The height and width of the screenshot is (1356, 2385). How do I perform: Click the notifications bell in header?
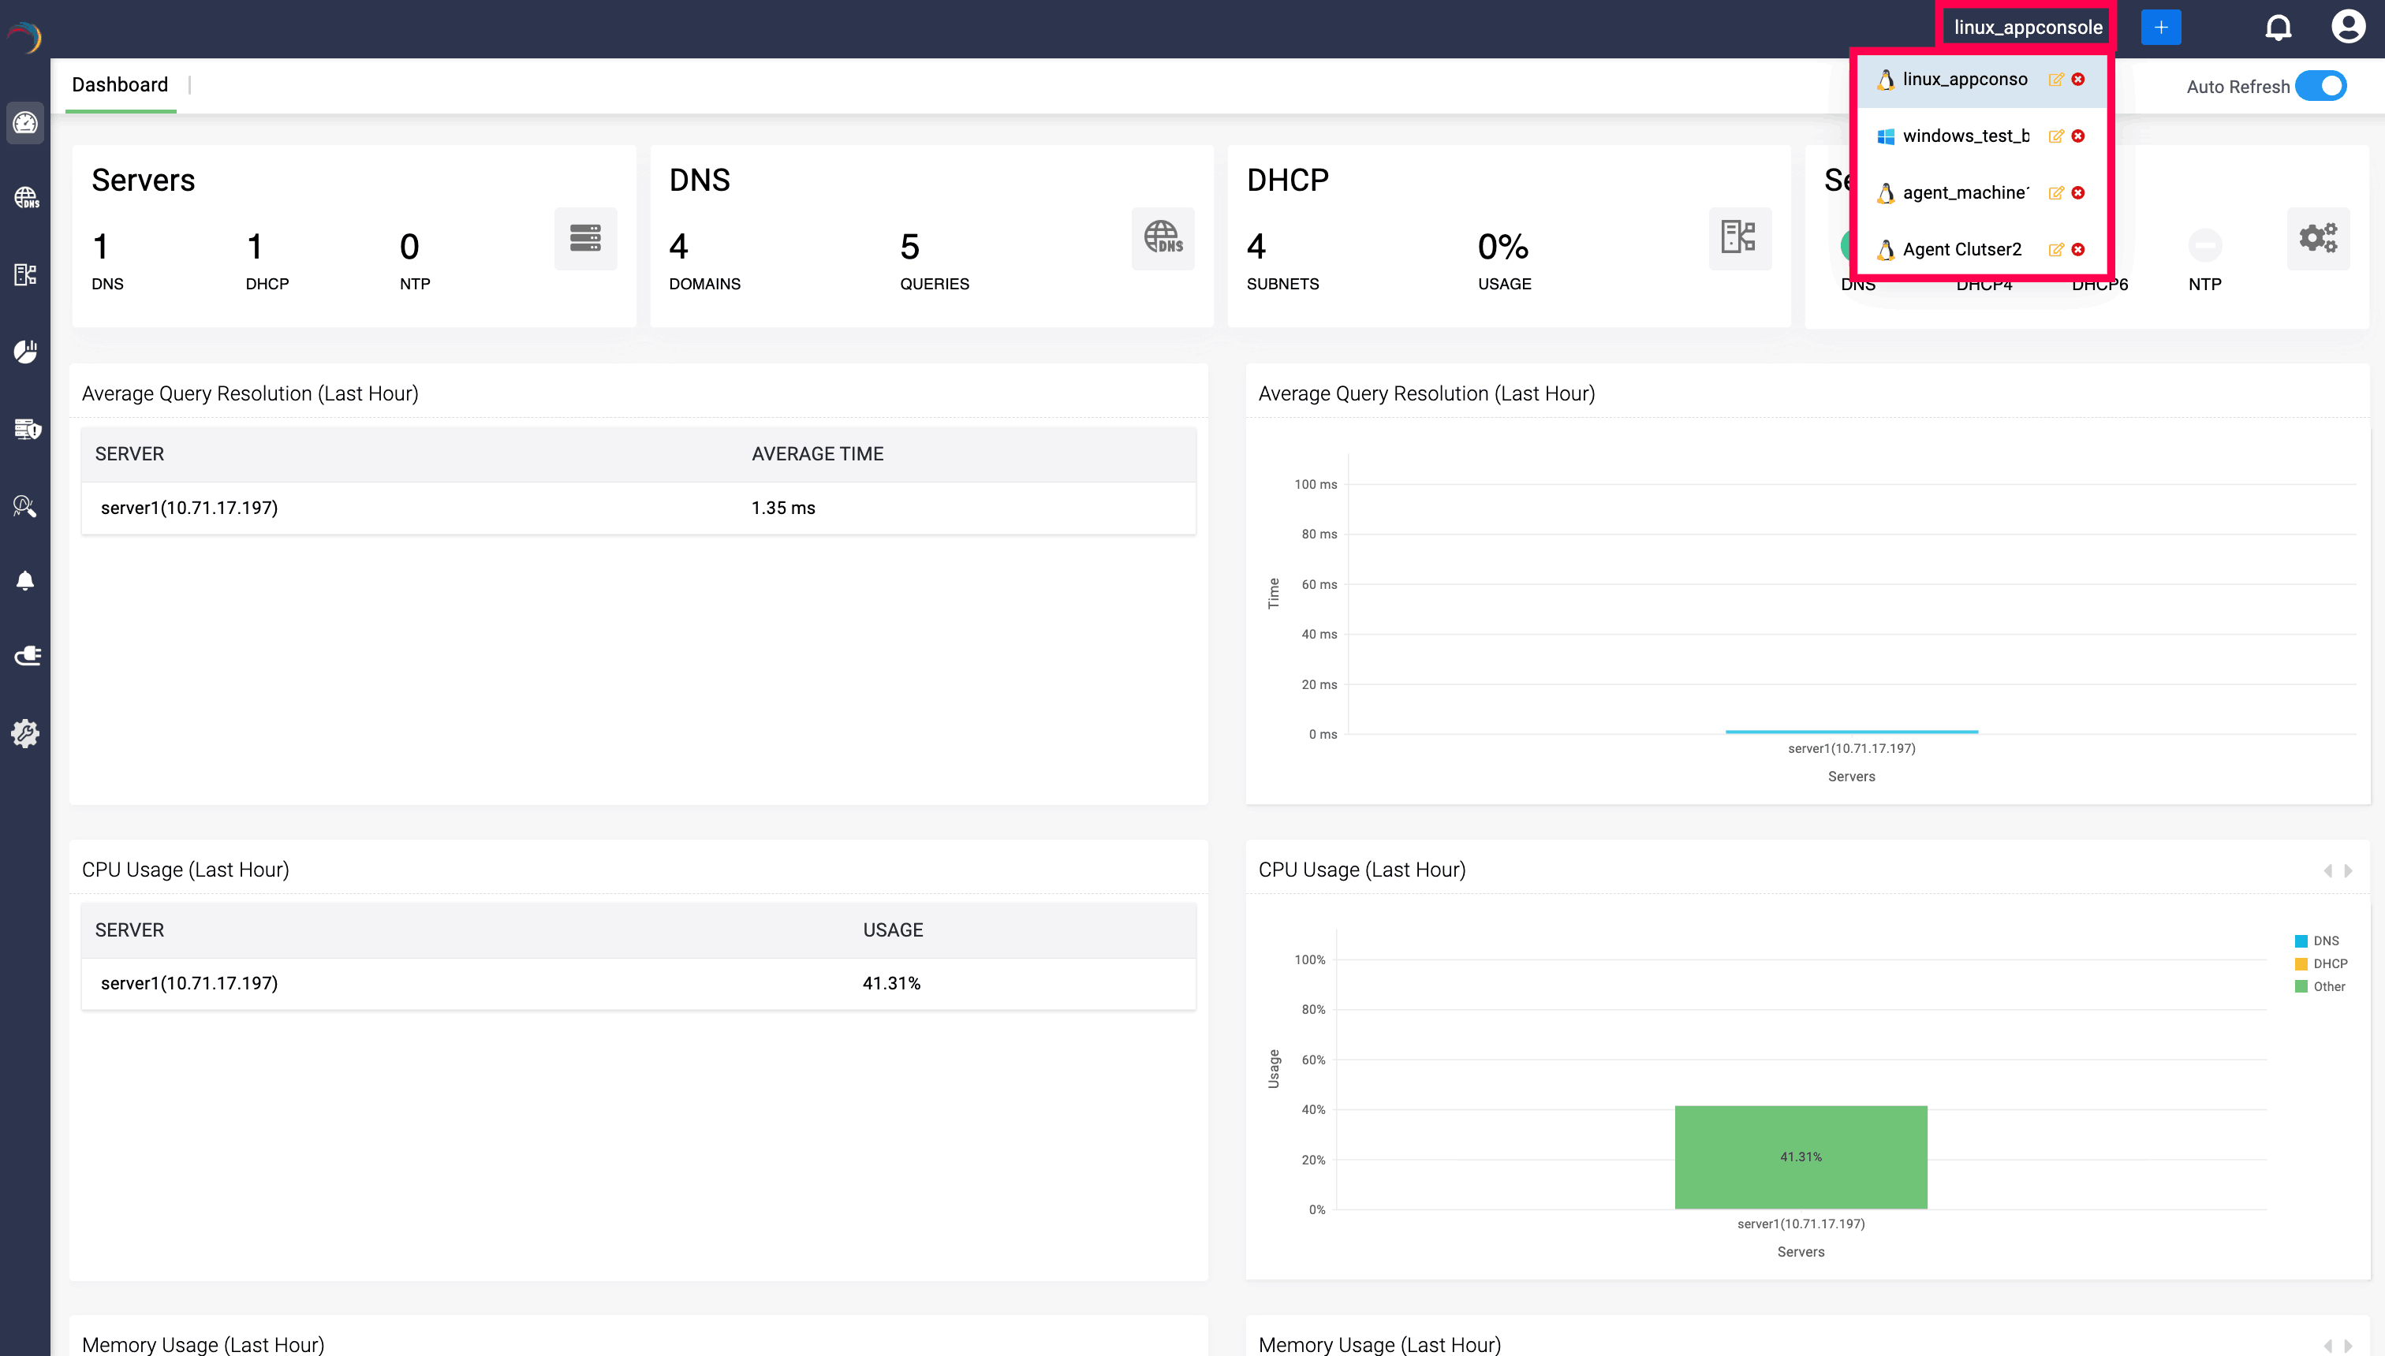pyautogui.click(x=2278, y=28)
